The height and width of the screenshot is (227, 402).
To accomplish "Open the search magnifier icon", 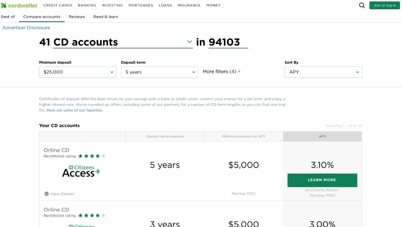I will click(x=362, y=5).
